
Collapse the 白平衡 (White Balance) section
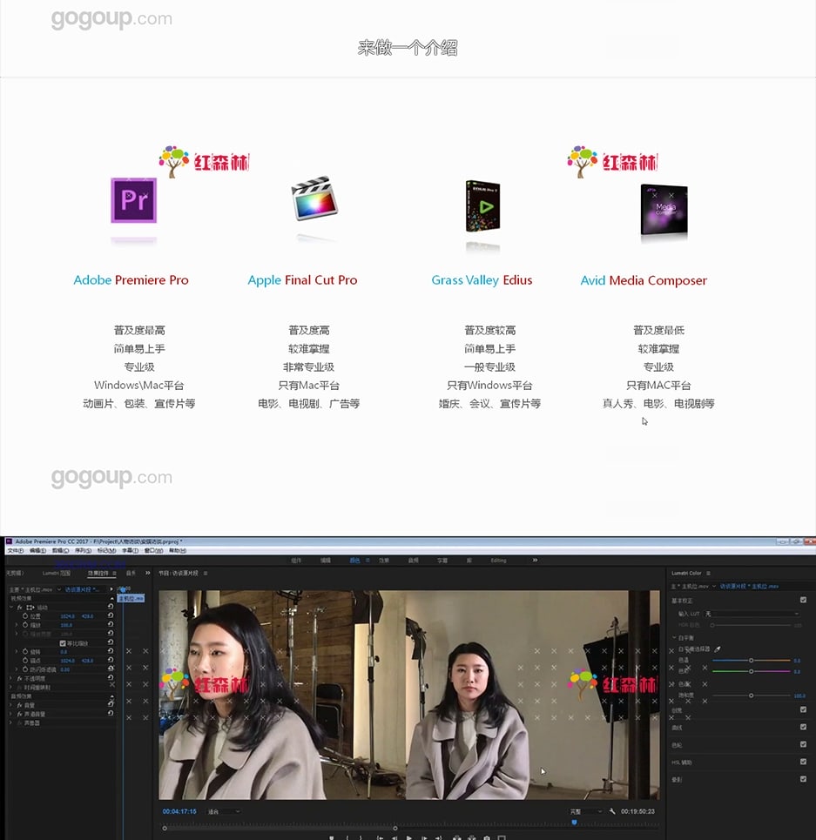point(674,637)
